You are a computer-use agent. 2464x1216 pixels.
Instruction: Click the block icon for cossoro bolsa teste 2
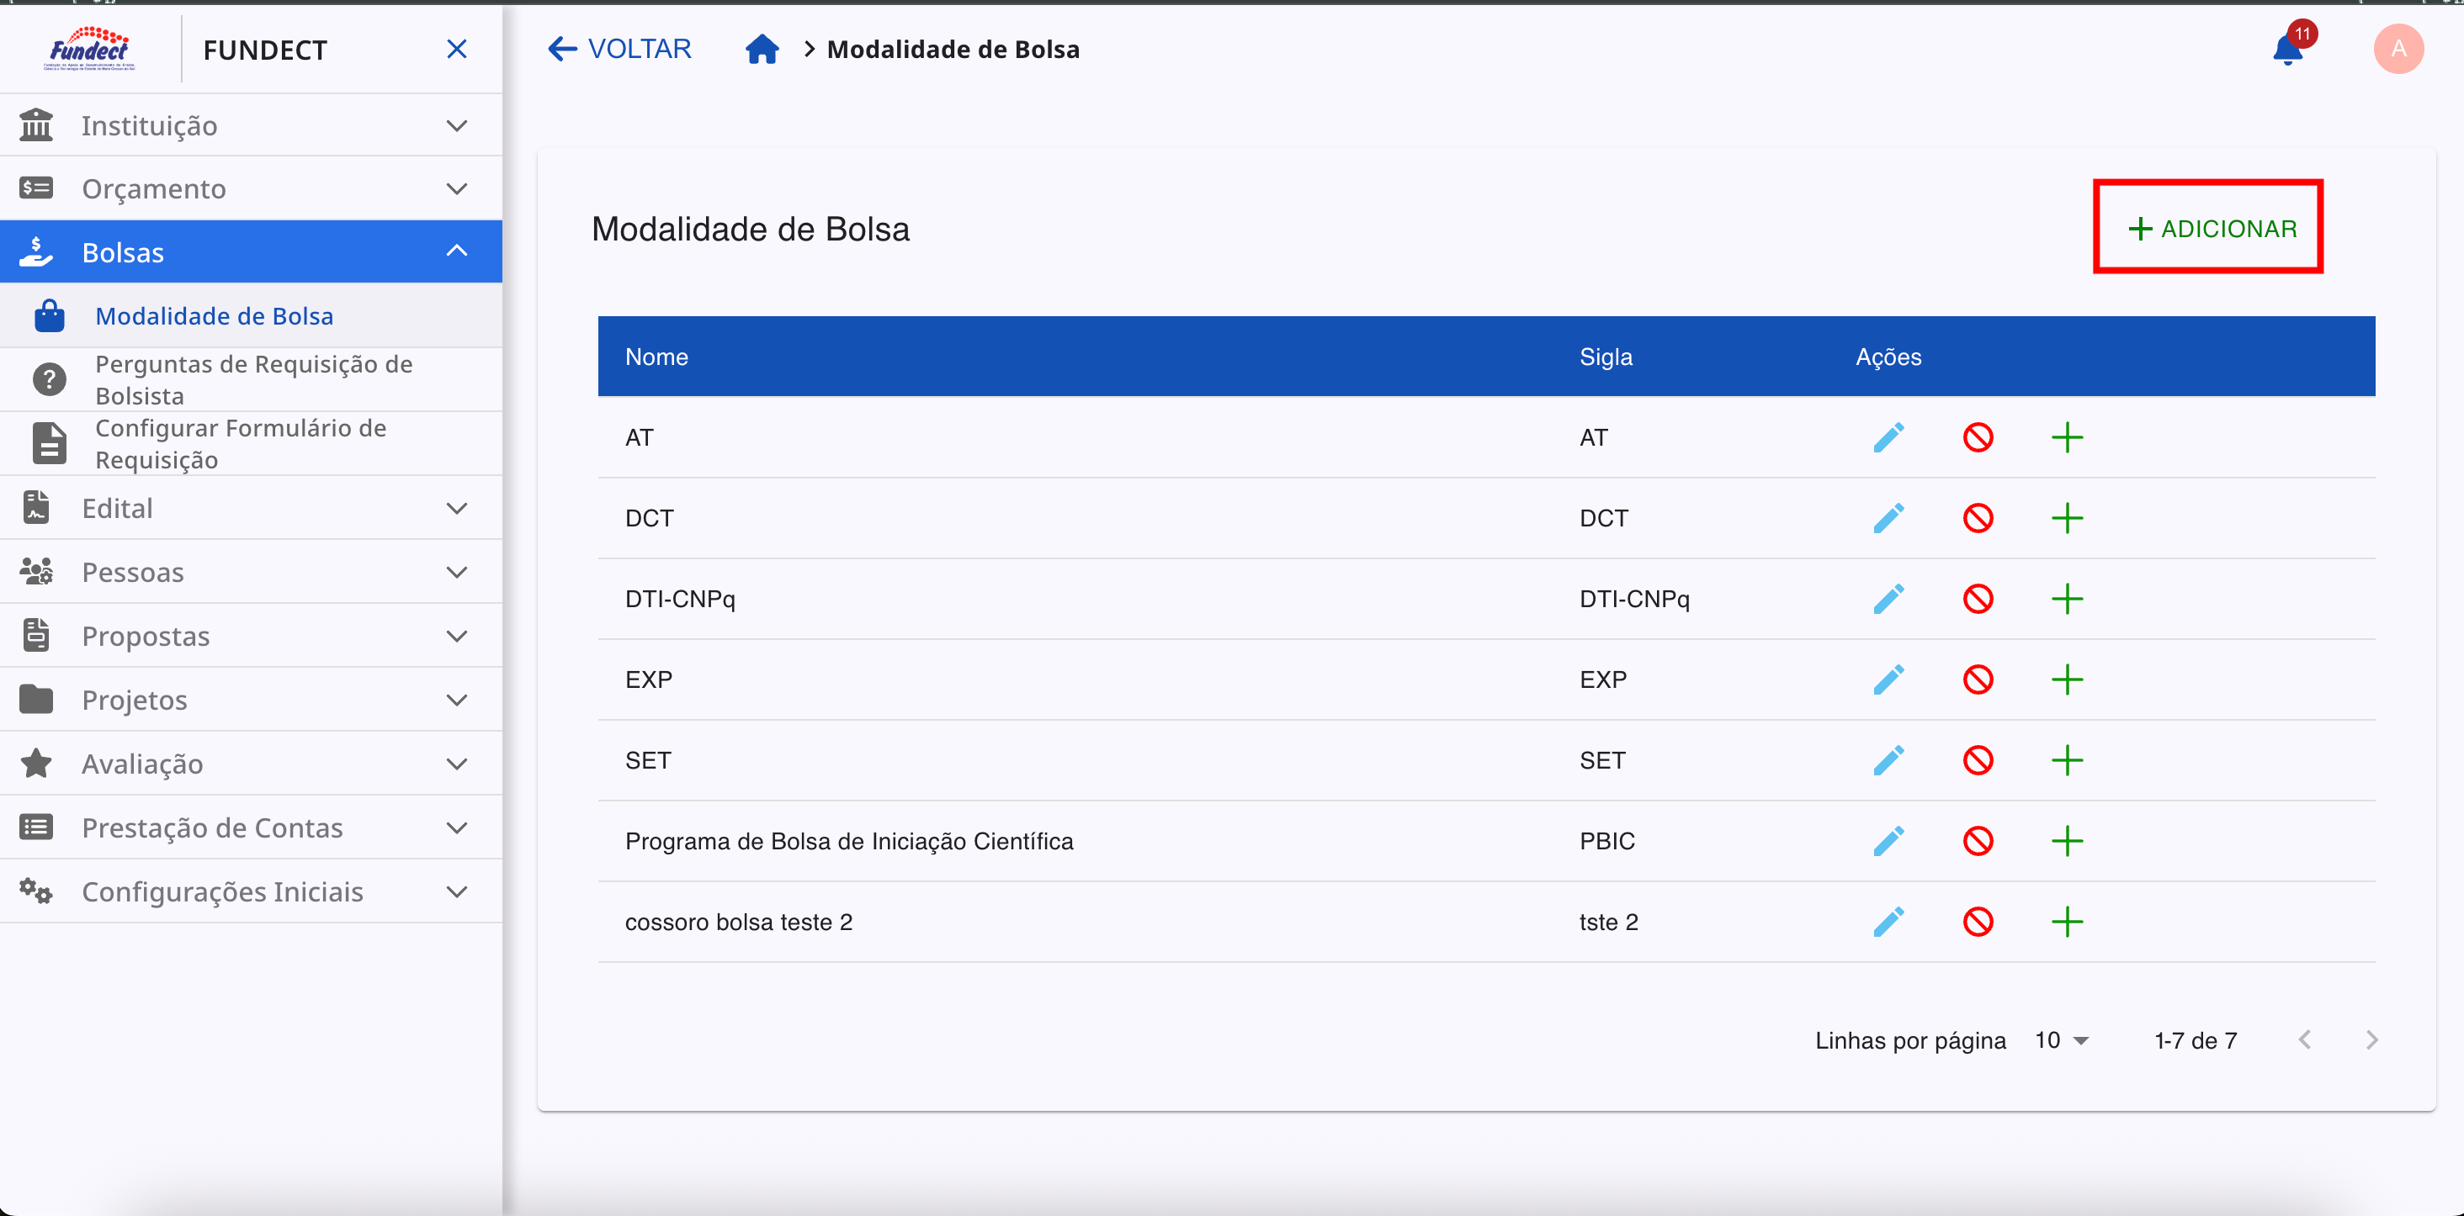1979,922
